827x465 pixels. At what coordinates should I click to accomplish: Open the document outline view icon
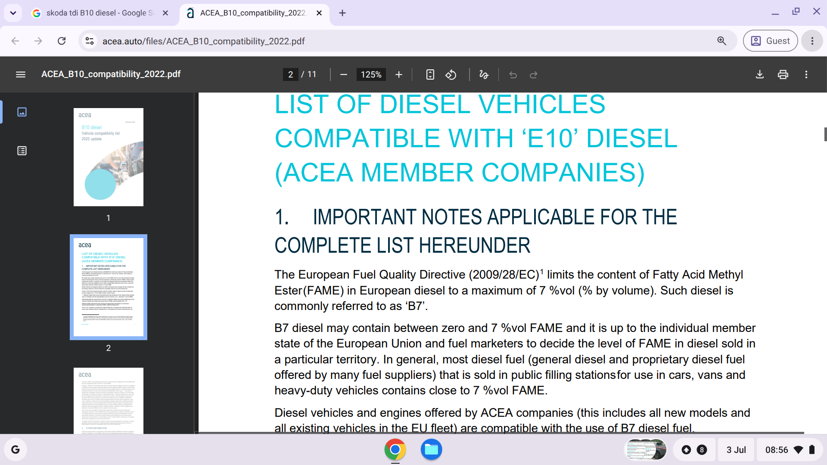coord(22,151)
